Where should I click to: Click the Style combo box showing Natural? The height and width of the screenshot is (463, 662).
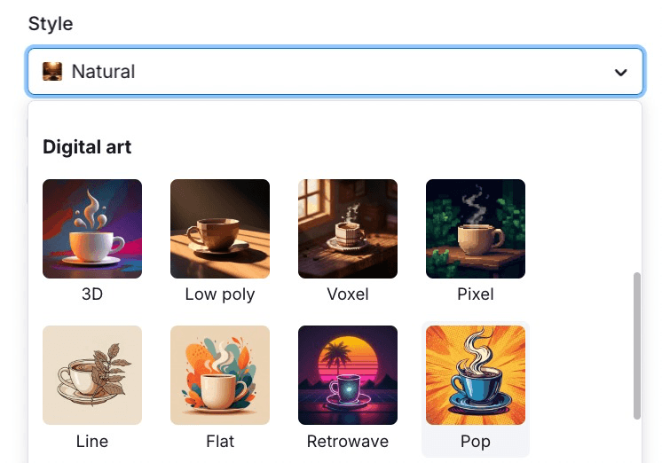(x=335, y=72)
